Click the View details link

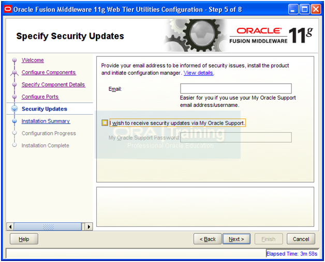198,73
